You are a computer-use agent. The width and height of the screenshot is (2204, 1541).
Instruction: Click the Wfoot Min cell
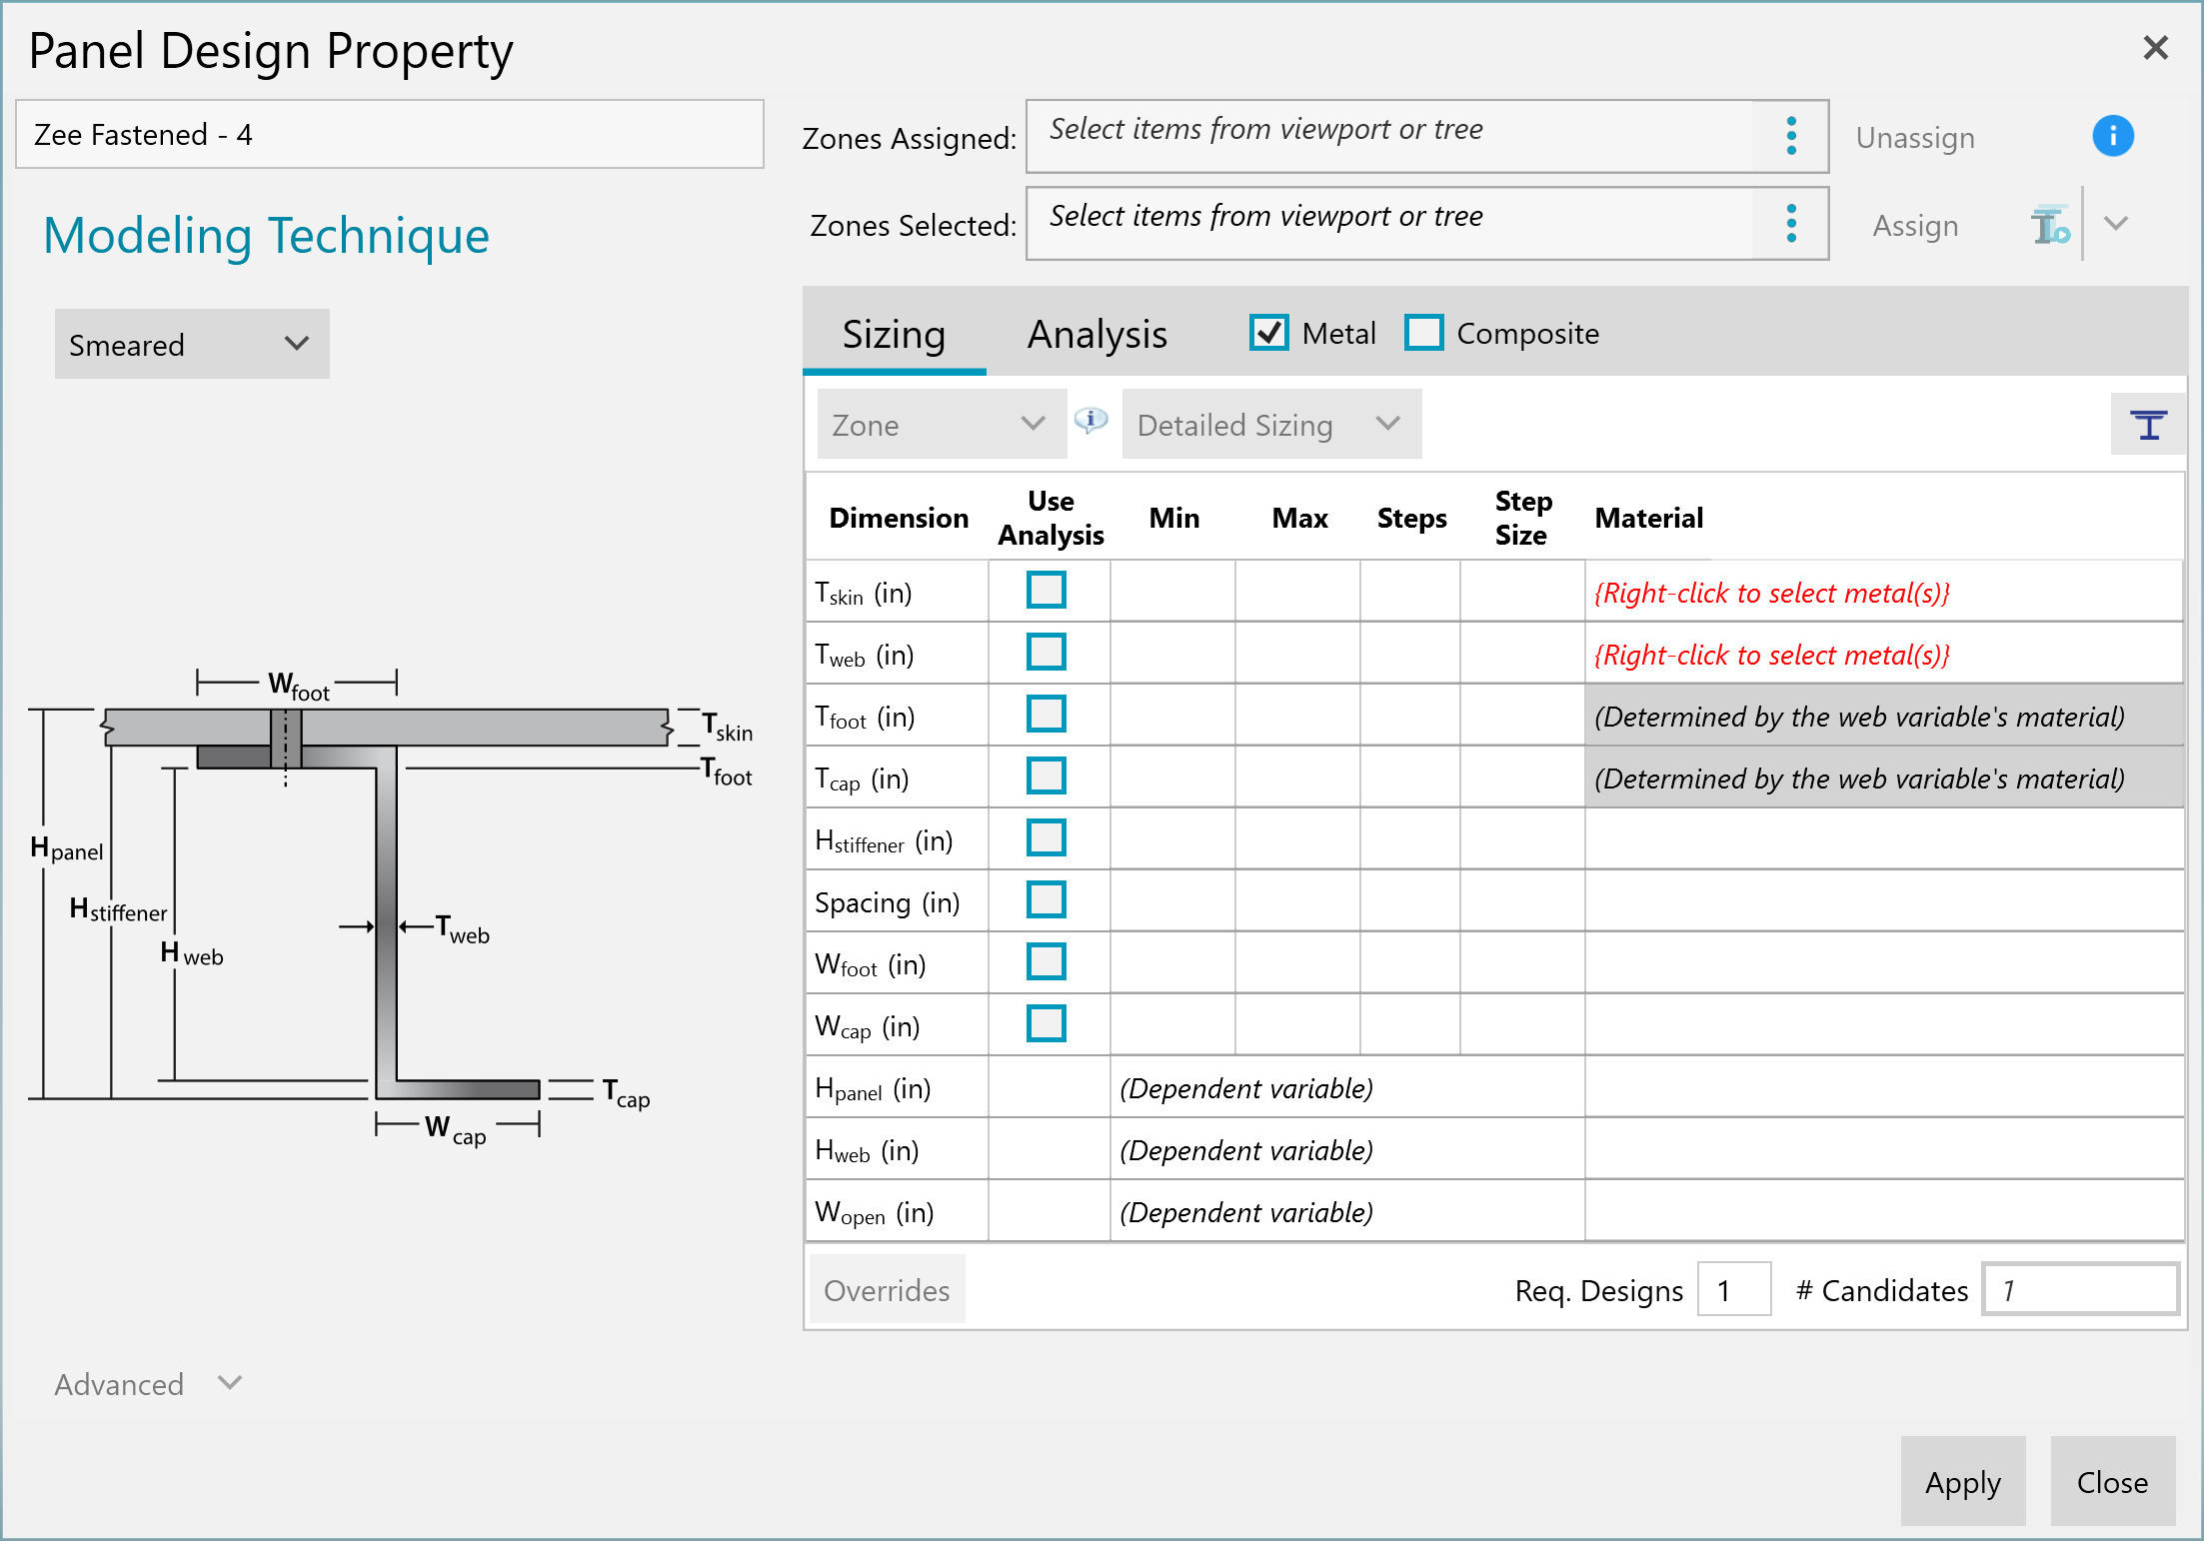[x=1172, y=963]
